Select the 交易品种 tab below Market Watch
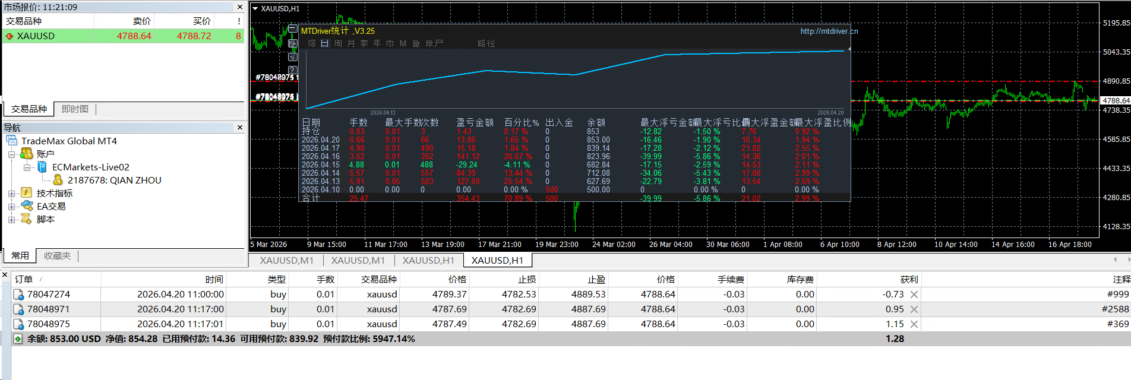The height and width of the screenshot is (380, 1131). 29,109
